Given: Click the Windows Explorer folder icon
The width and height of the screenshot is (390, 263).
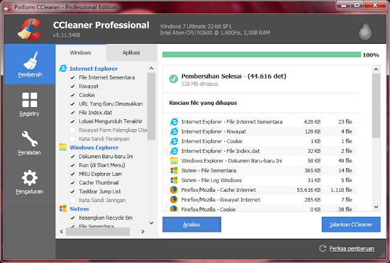Looking at the screenshot, I should (x=63, y=147).
